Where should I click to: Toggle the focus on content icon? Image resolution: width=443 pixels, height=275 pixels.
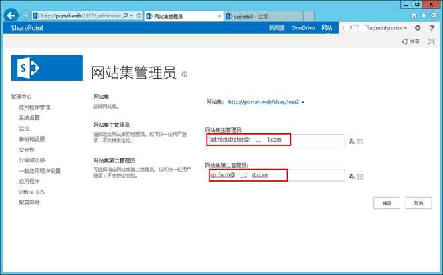tap(431, 41)
